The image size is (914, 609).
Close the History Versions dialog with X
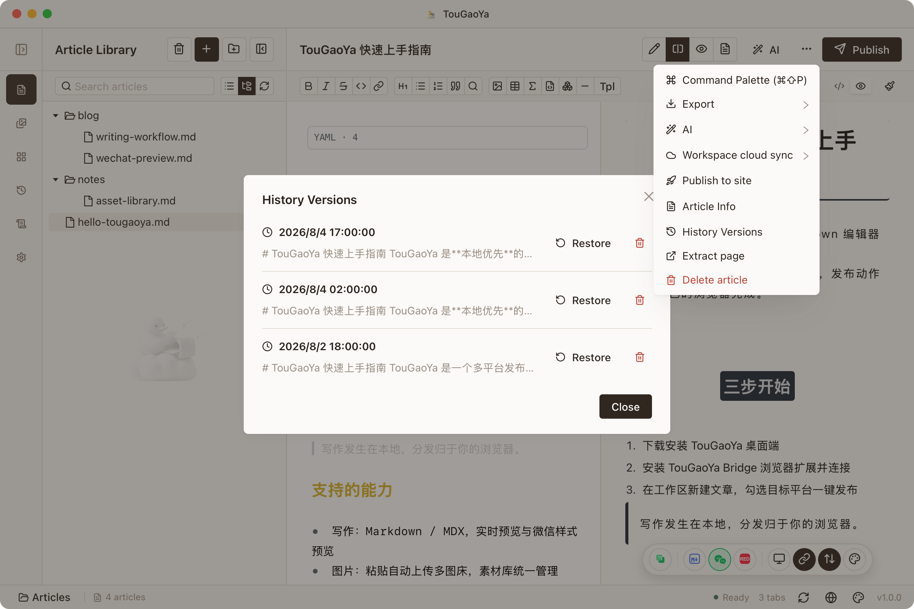point(648,196)
